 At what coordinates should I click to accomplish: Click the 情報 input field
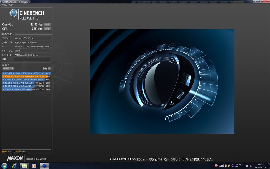[x=32, y=59]
